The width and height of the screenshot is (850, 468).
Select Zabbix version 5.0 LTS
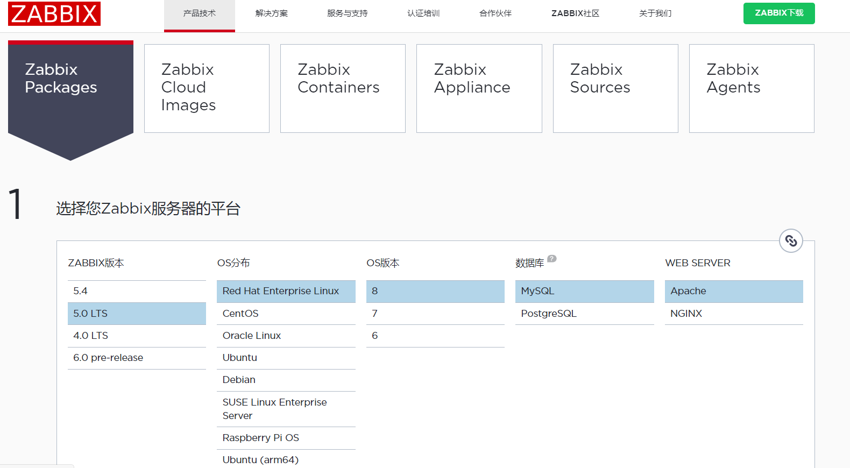coord(137,314)
